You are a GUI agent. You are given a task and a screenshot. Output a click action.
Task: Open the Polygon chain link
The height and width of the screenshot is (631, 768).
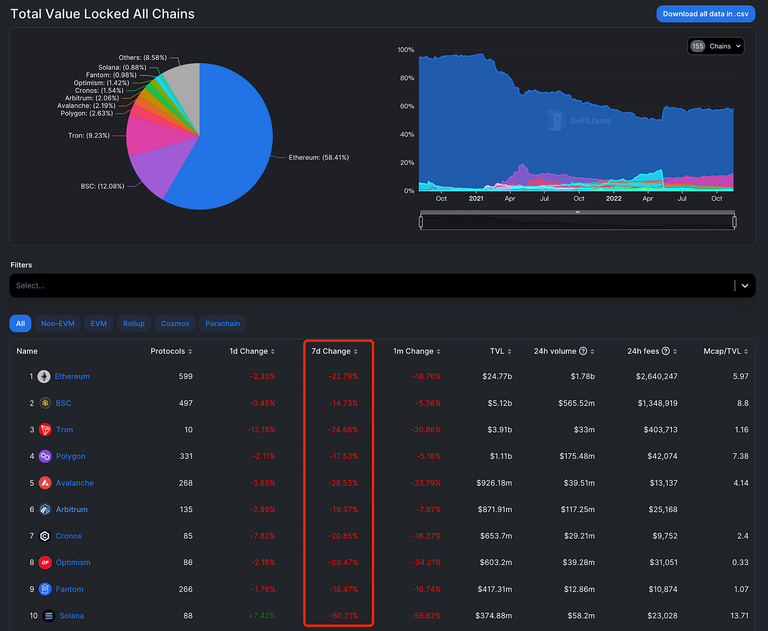[70, 456]
